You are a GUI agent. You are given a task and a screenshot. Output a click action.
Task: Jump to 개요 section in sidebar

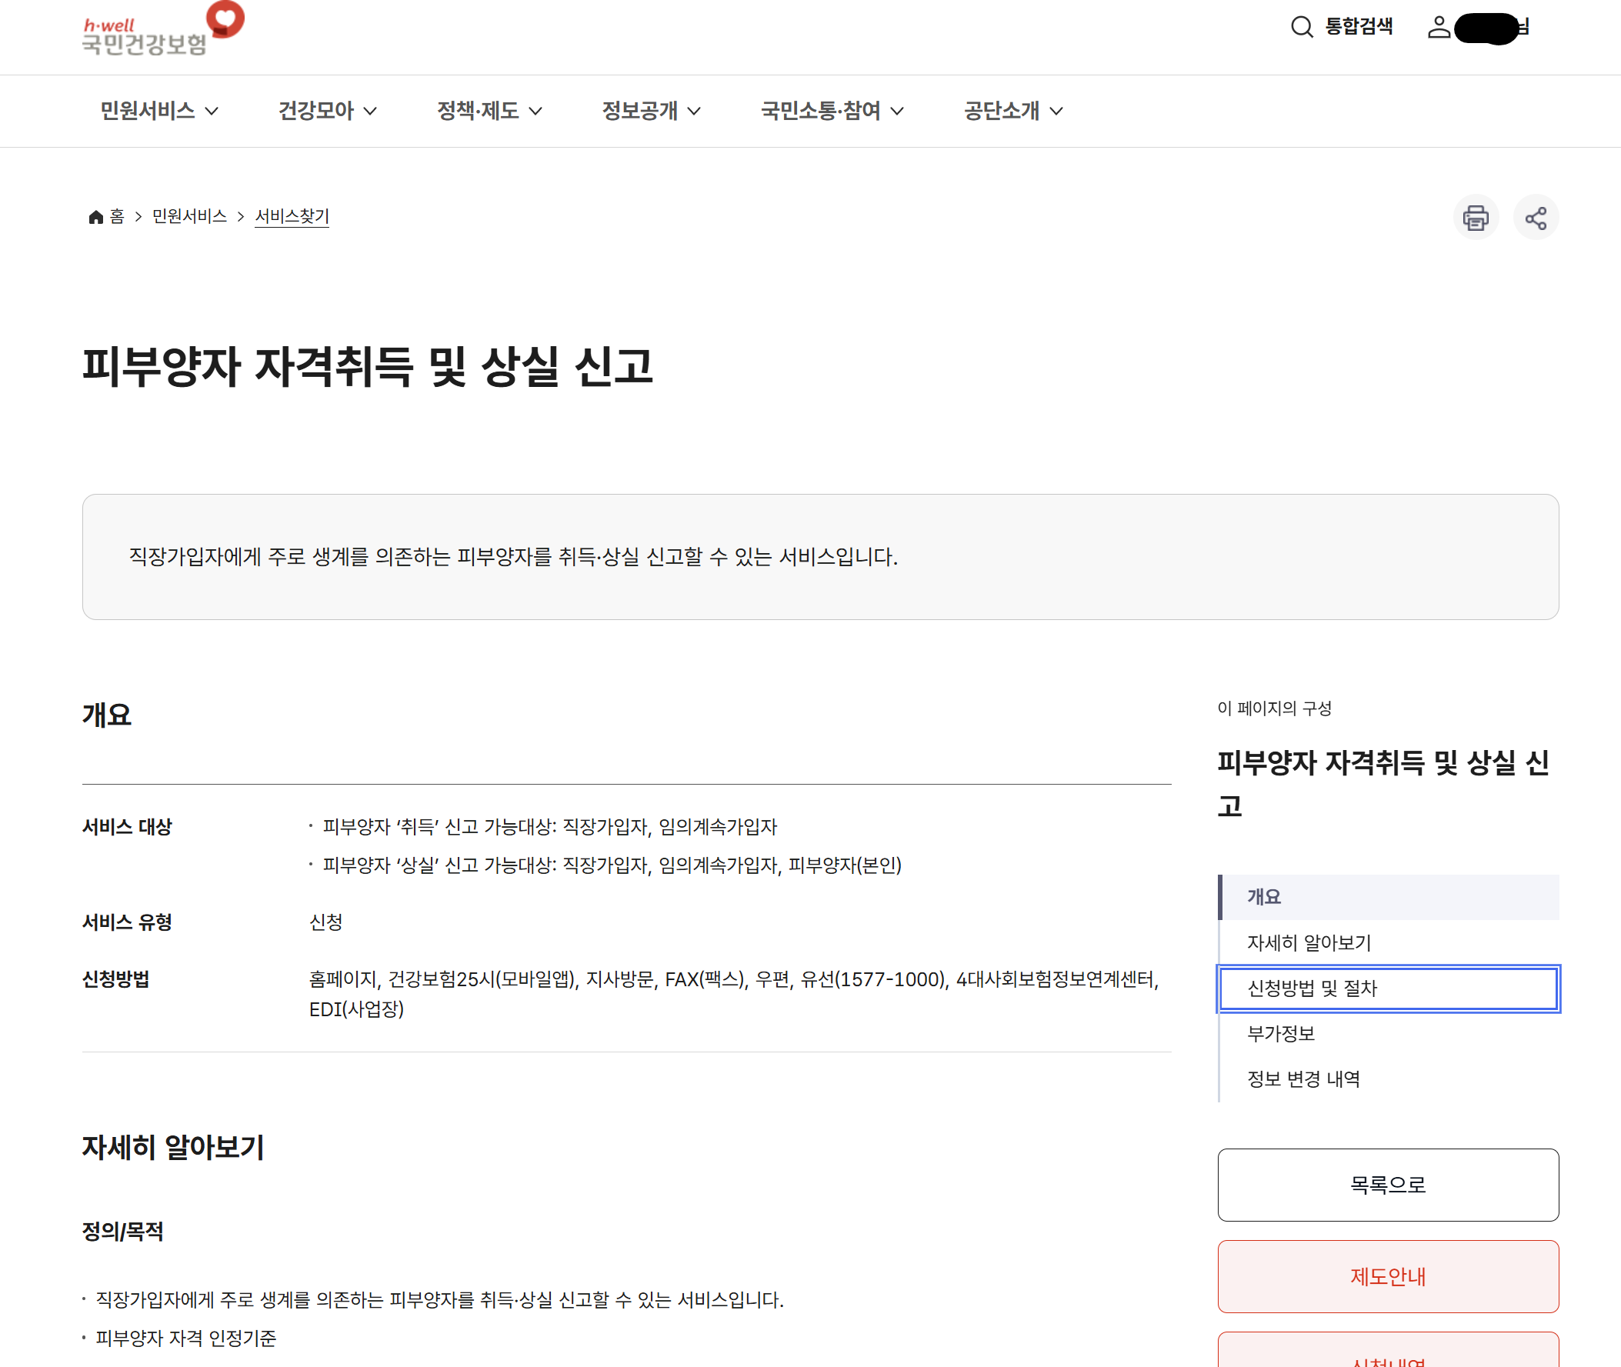(1264, 897)
